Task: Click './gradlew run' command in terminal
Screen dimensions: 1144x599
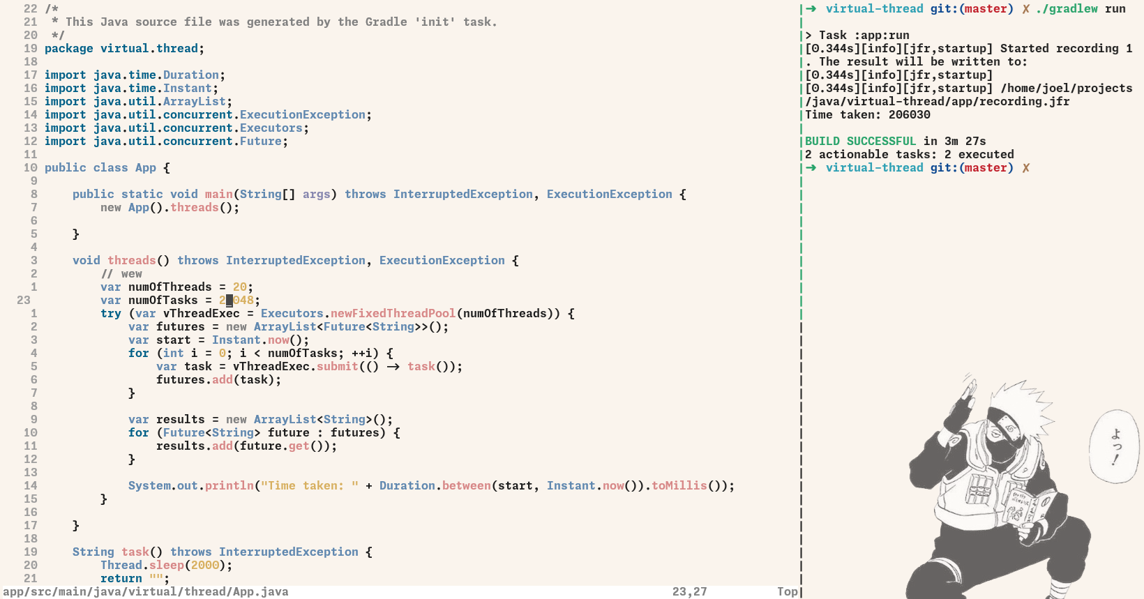Action: pos(1081,8)
